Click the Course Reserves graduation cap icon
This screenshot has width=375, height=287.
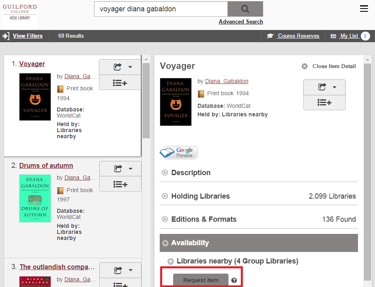(x=270, y=36)
